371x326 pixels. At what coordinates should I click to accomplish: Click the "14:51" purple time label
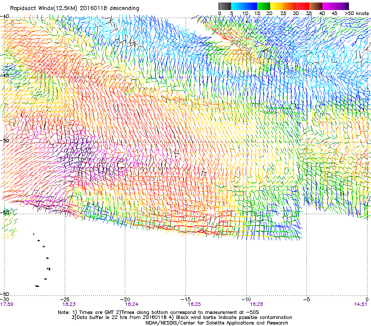click(x=360, y=304)
